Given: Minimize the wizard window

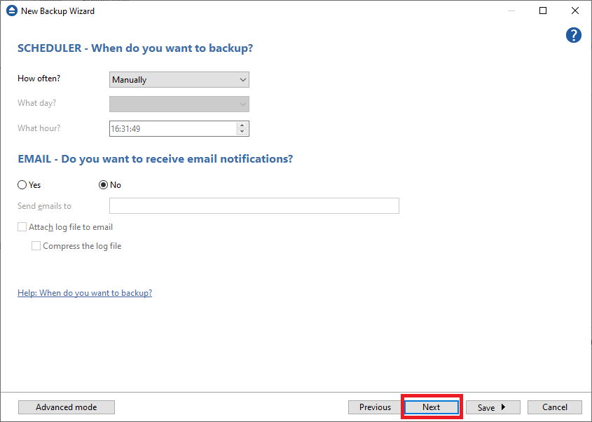Looking at the screenshot, I should click(x=511, y=11).
